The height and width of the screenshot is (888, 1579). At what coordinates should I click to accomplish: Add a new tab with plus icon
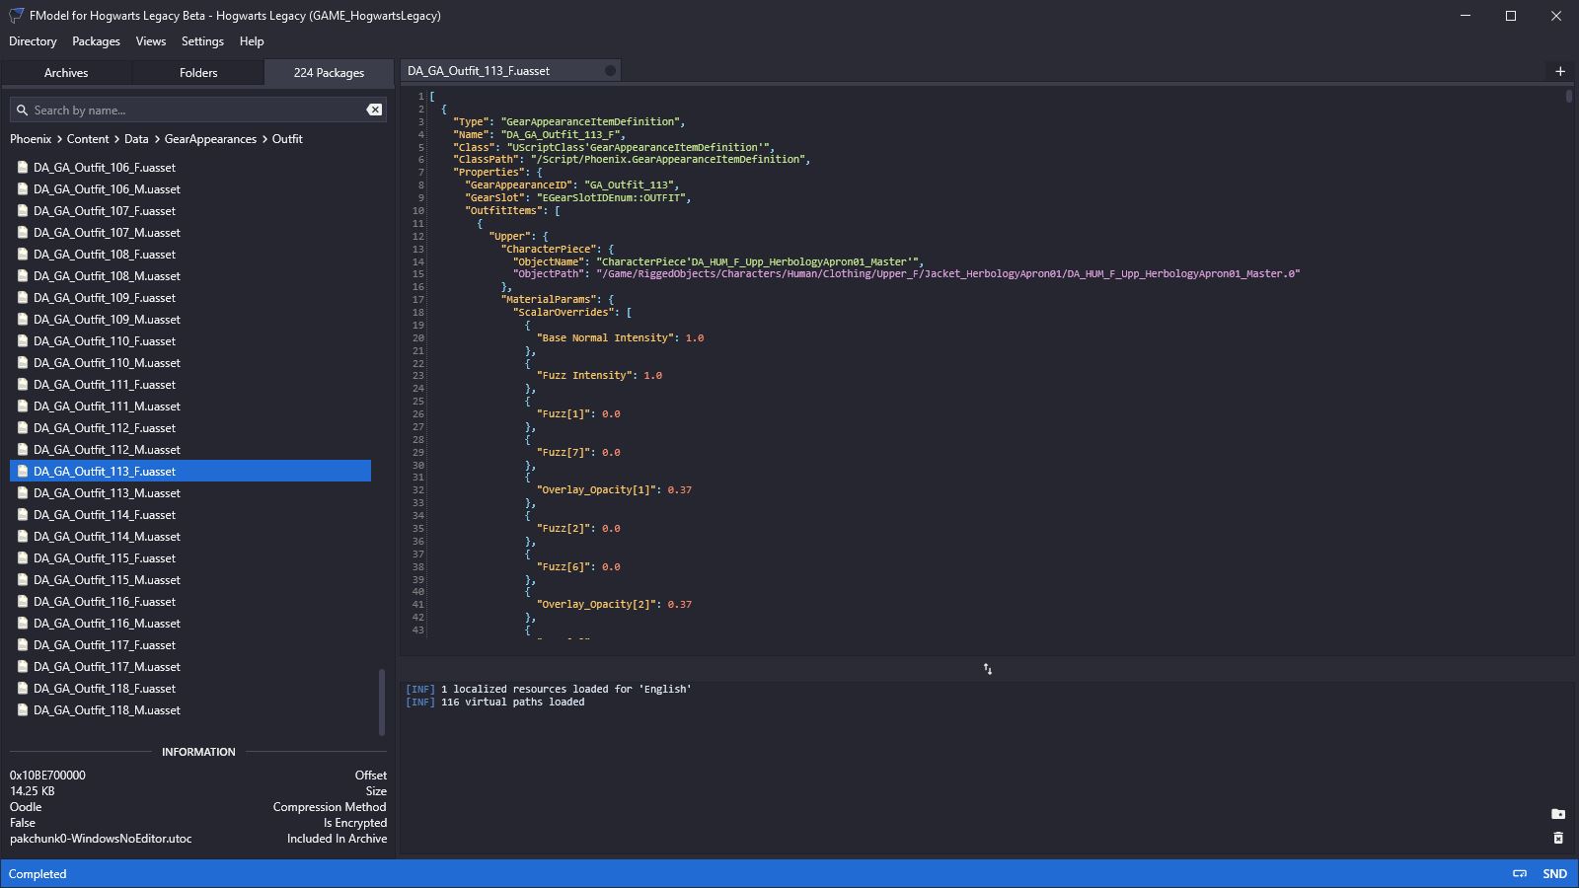click(x=1560, y=71)
